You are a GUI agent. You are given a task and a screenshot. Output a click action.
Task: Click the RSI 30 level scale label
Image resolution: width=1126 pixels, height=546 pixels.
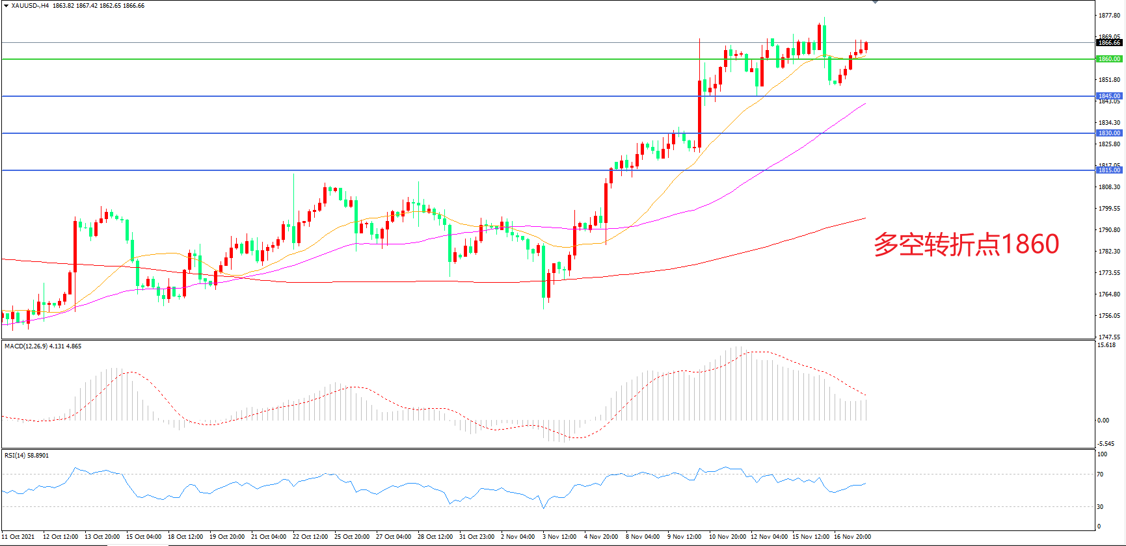coord(1100,506)
